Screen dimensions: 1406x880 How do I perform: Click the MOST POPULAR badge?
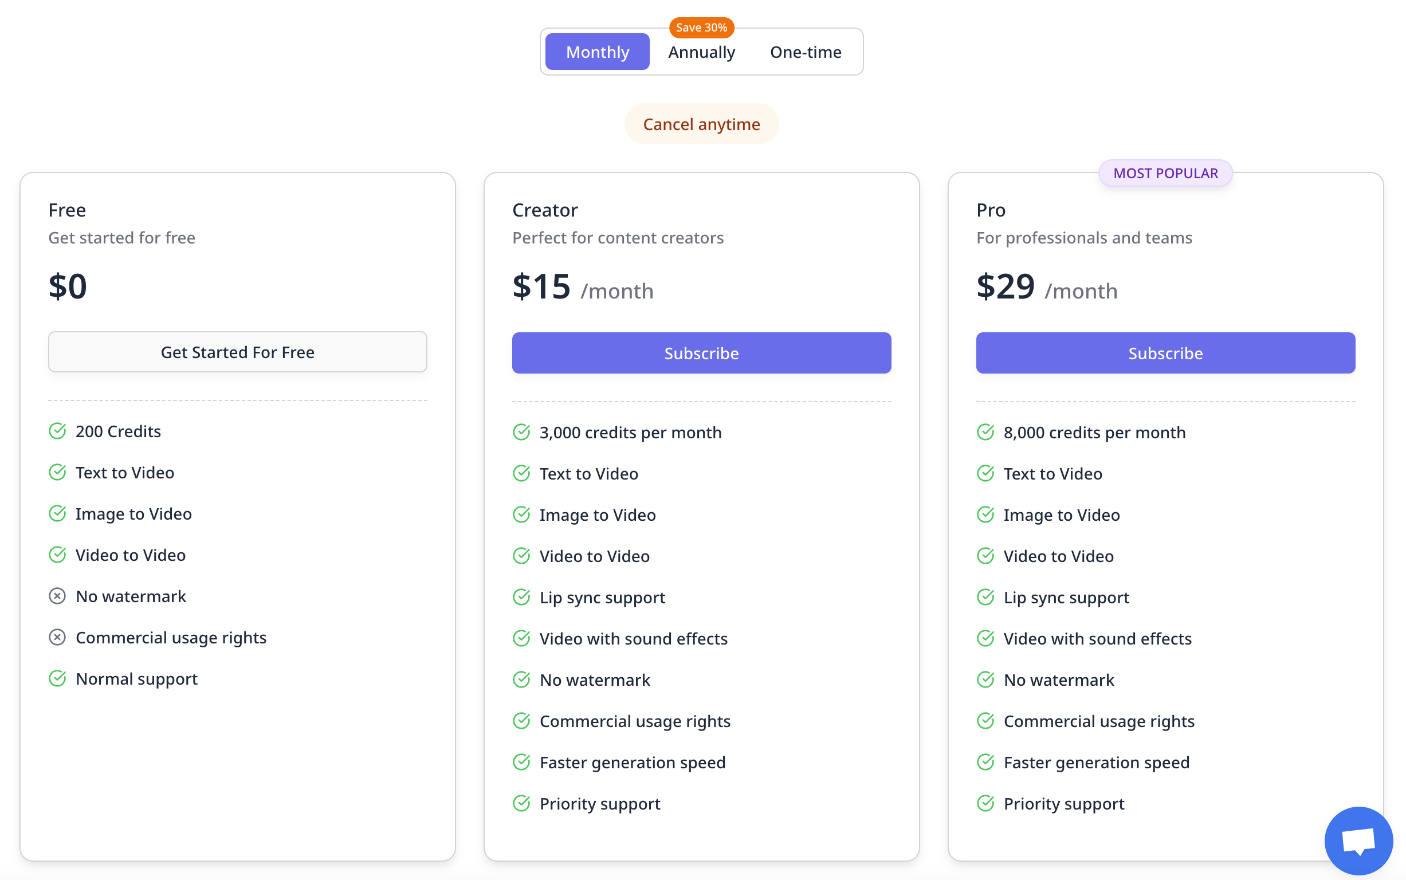click(x=1165, y=174)
